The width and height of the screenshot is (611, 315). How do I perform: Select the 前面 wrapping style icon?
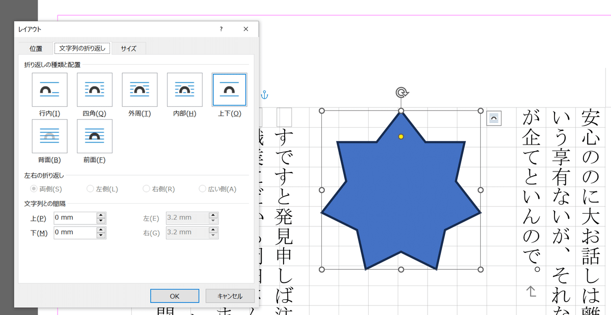(95, 136)
